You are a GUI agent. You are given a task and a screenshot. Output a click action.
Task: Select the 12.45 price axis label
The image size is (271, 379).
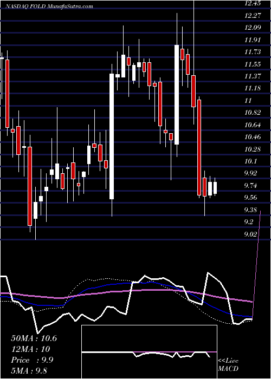click(x=253, y=3)
